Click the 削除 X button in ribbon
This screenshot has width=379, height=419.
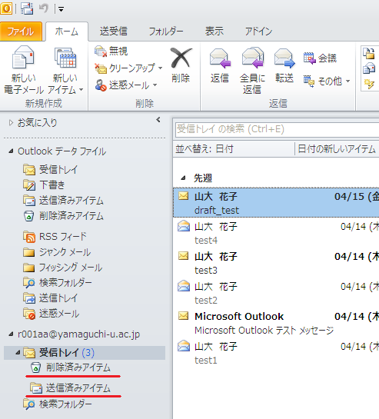point(181,65)
